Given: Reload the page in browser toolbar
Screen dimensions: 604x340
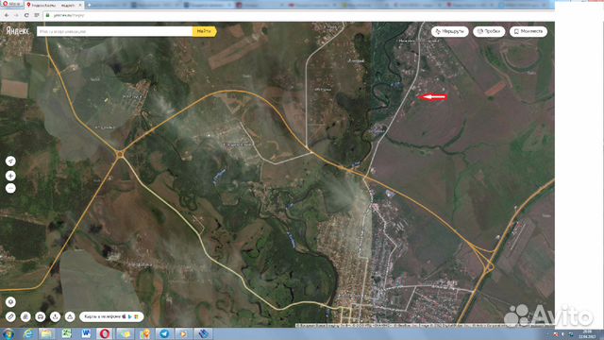Looking at the screenshot, I should tap(26, 15).
